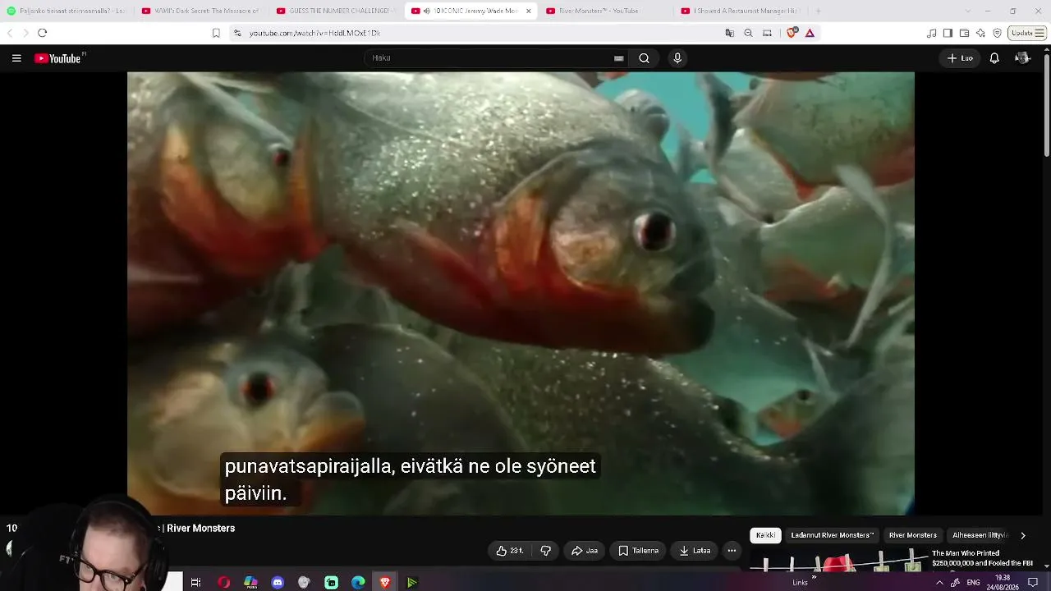Open the translate page icon
Viewport: 1051px width, 591px height.
[730, 33]
